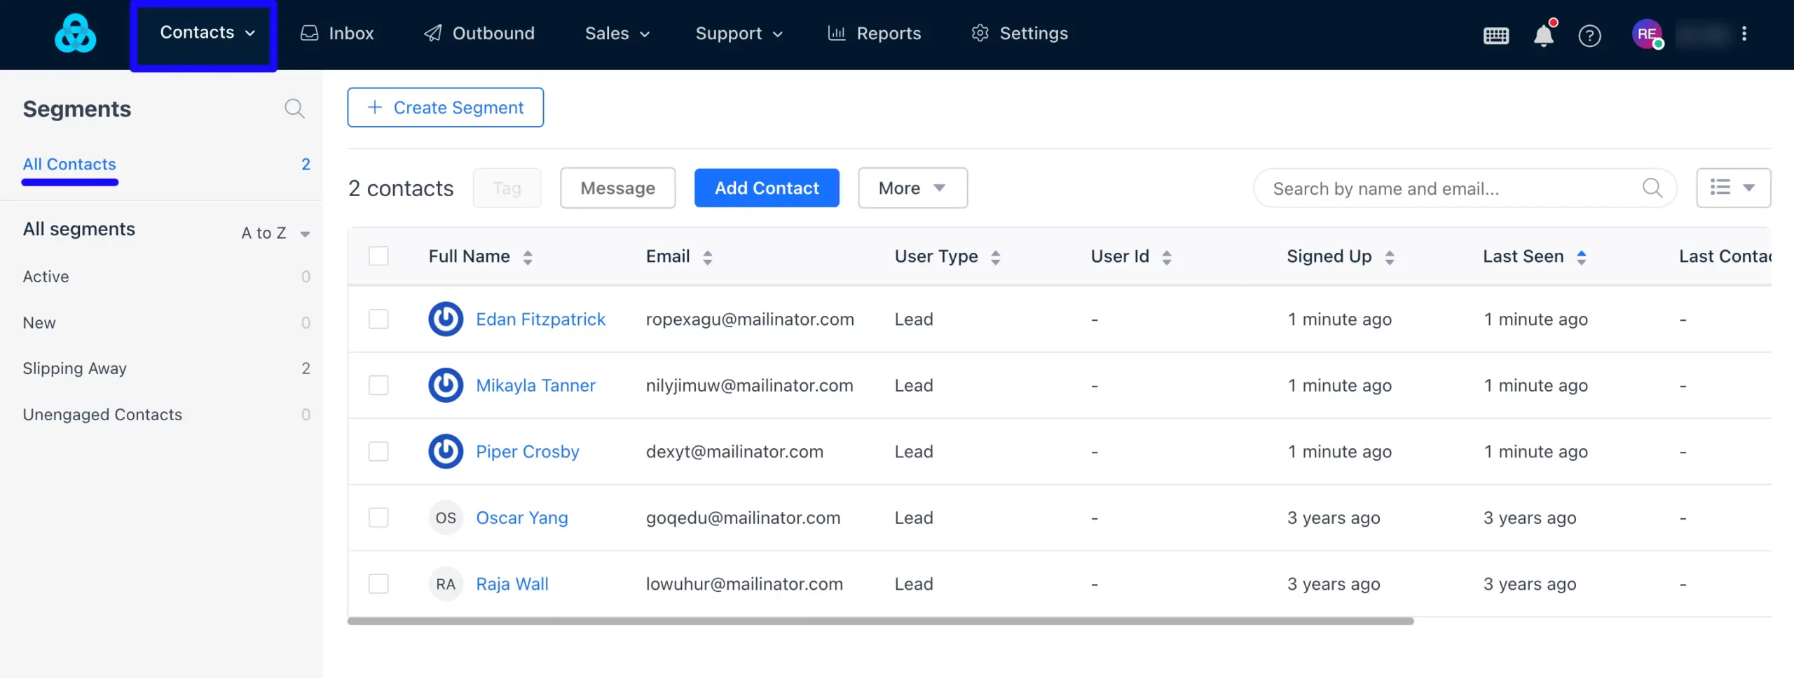The width and height of the screenshot is (1794, 678).
Task: Open Piper Crosby's contact link
Action: [528, 452]
